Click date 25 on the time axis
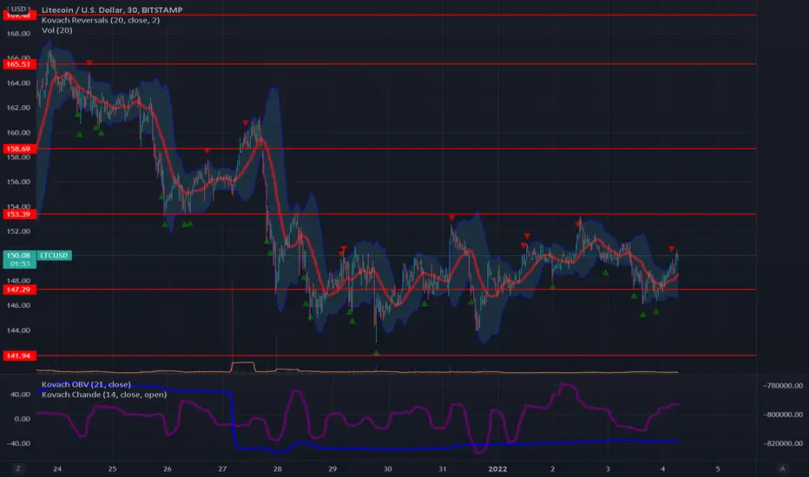This screenshot has height=477, width=809. point(112,468)
